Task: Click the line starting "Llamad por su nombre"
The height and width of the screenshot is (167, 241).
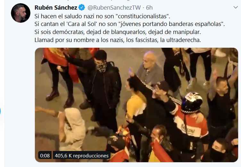Action: [118, 40]
